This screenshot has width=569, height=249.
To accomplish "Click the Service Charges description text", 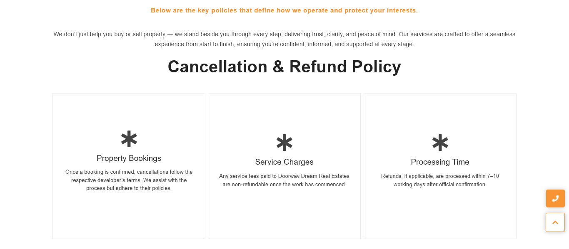I will pos(284,180).
